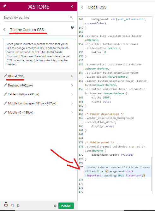
Task: Switch to mobile preview device
Action: [18, 205]
